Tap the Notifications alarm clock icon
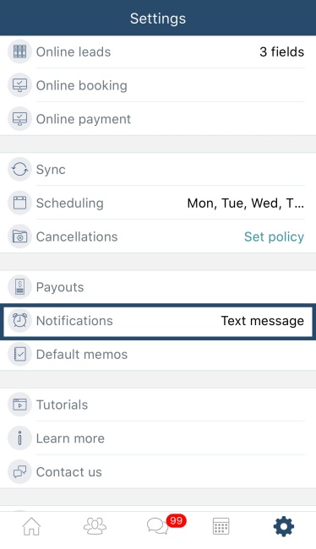 pos(19,321)
